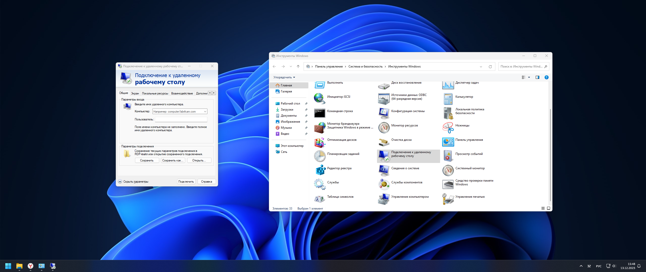Toggle the preview pane button in Explorer toolbar
This screenshot has height=272, width=646.
[x=537, y=77]
